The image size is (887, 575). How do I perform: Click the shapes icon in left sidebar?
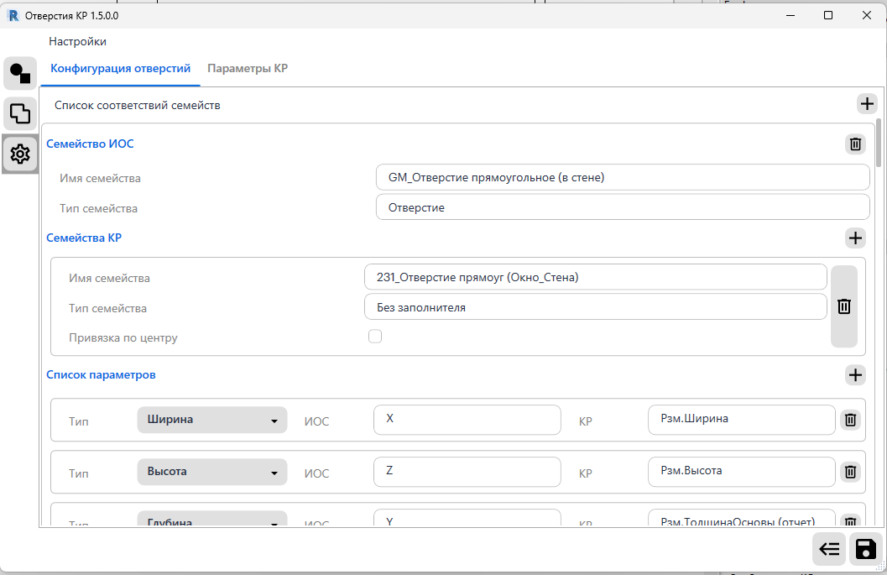pos(20,74)
